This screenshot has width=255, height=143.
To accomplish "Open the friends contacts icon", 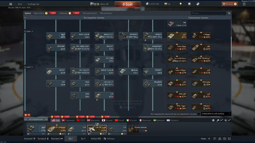I will 220,139.
